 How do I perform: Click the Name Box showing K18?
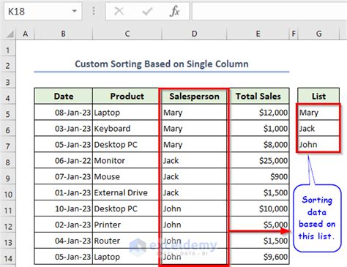42,11
